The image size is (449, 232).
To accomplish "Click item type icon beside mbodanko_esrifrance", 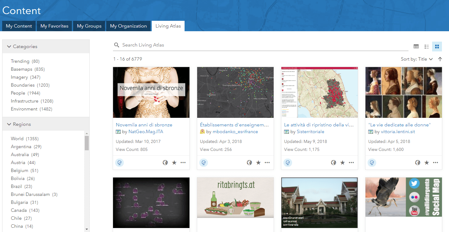I will coord(202,132).
